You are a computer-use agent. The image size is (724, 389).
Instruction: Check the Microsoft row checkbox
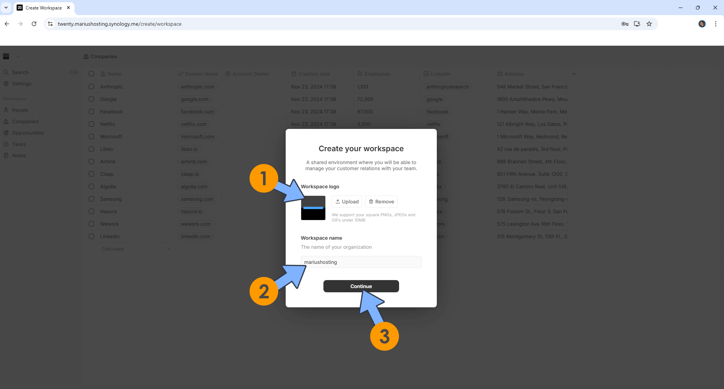pos(91,136)
